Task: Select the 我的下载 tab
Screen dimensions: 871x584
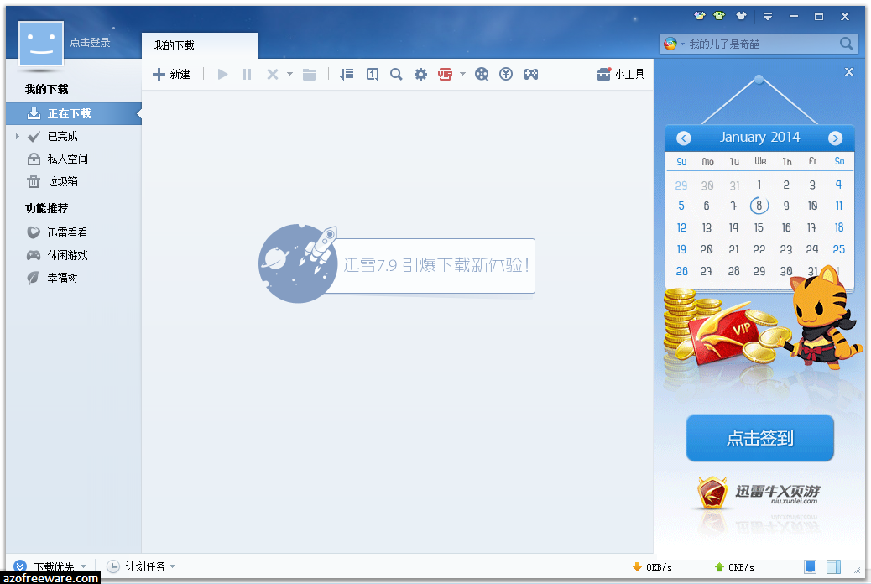Action: 200,45
